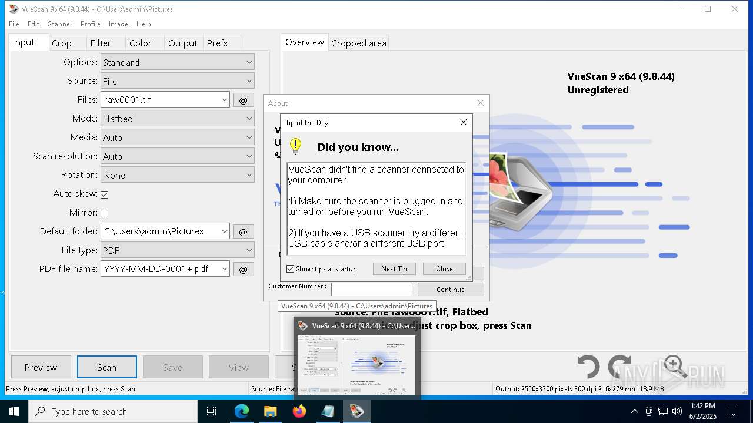This screenshot has height=423, width=753.
Task: Click the network icon in system tray
Action: coord(663,411)
